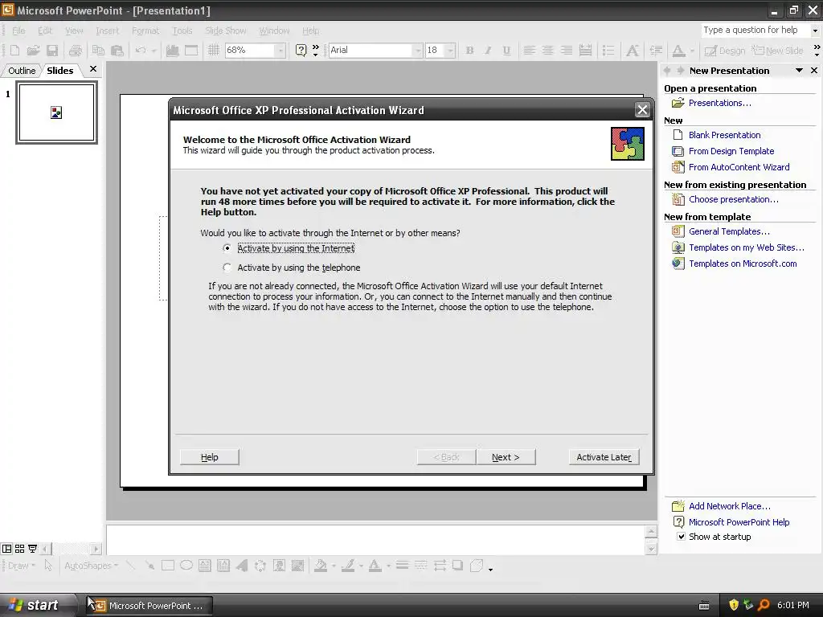Click the Show/Hide Grid toolbar icon
This screenshot has height=617, width=823.
coord(213,51)
